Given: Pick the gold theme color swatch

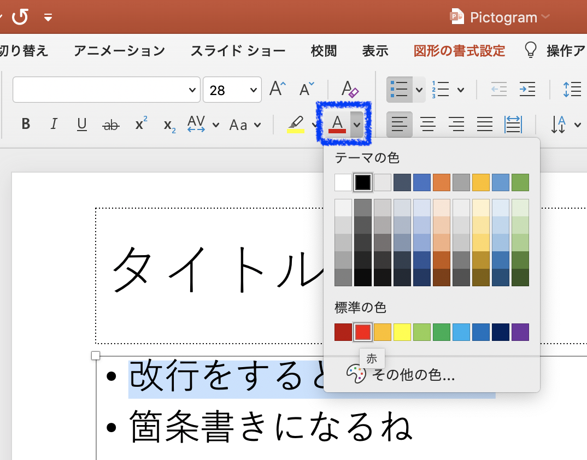Looking at the screenshot, I should tap(481, 182).
